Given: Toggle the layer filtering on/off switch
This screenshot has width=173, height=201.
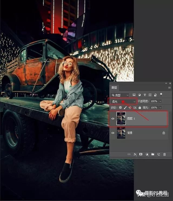Looking at the screenshot, I should tap(161, 95).
